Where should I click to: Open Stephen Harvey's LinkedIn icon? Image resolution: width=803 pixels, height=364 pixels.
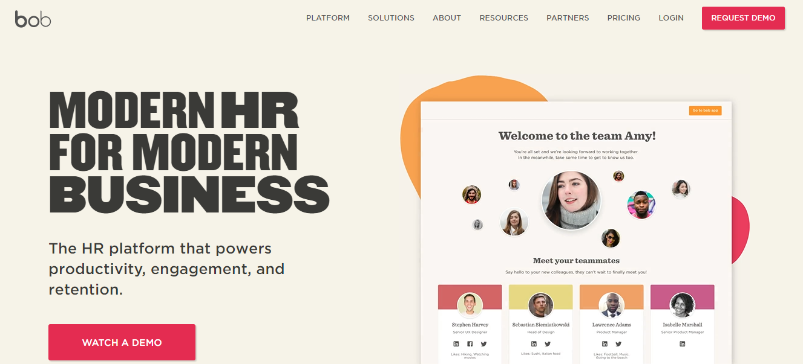456,344
